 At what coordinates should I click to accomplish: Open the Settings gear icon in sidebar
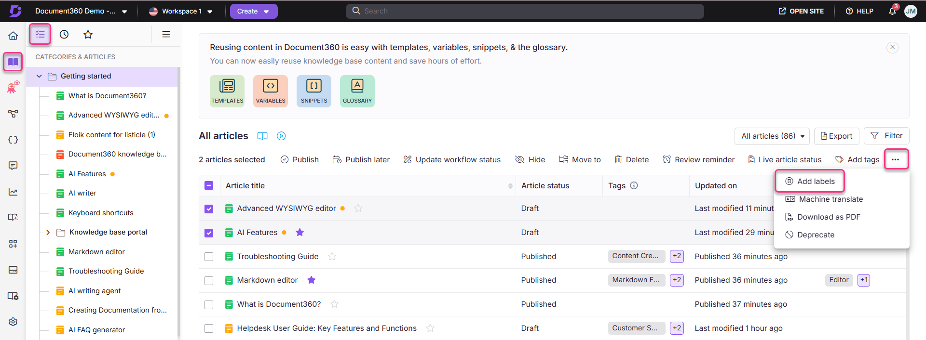click(13, 322)
